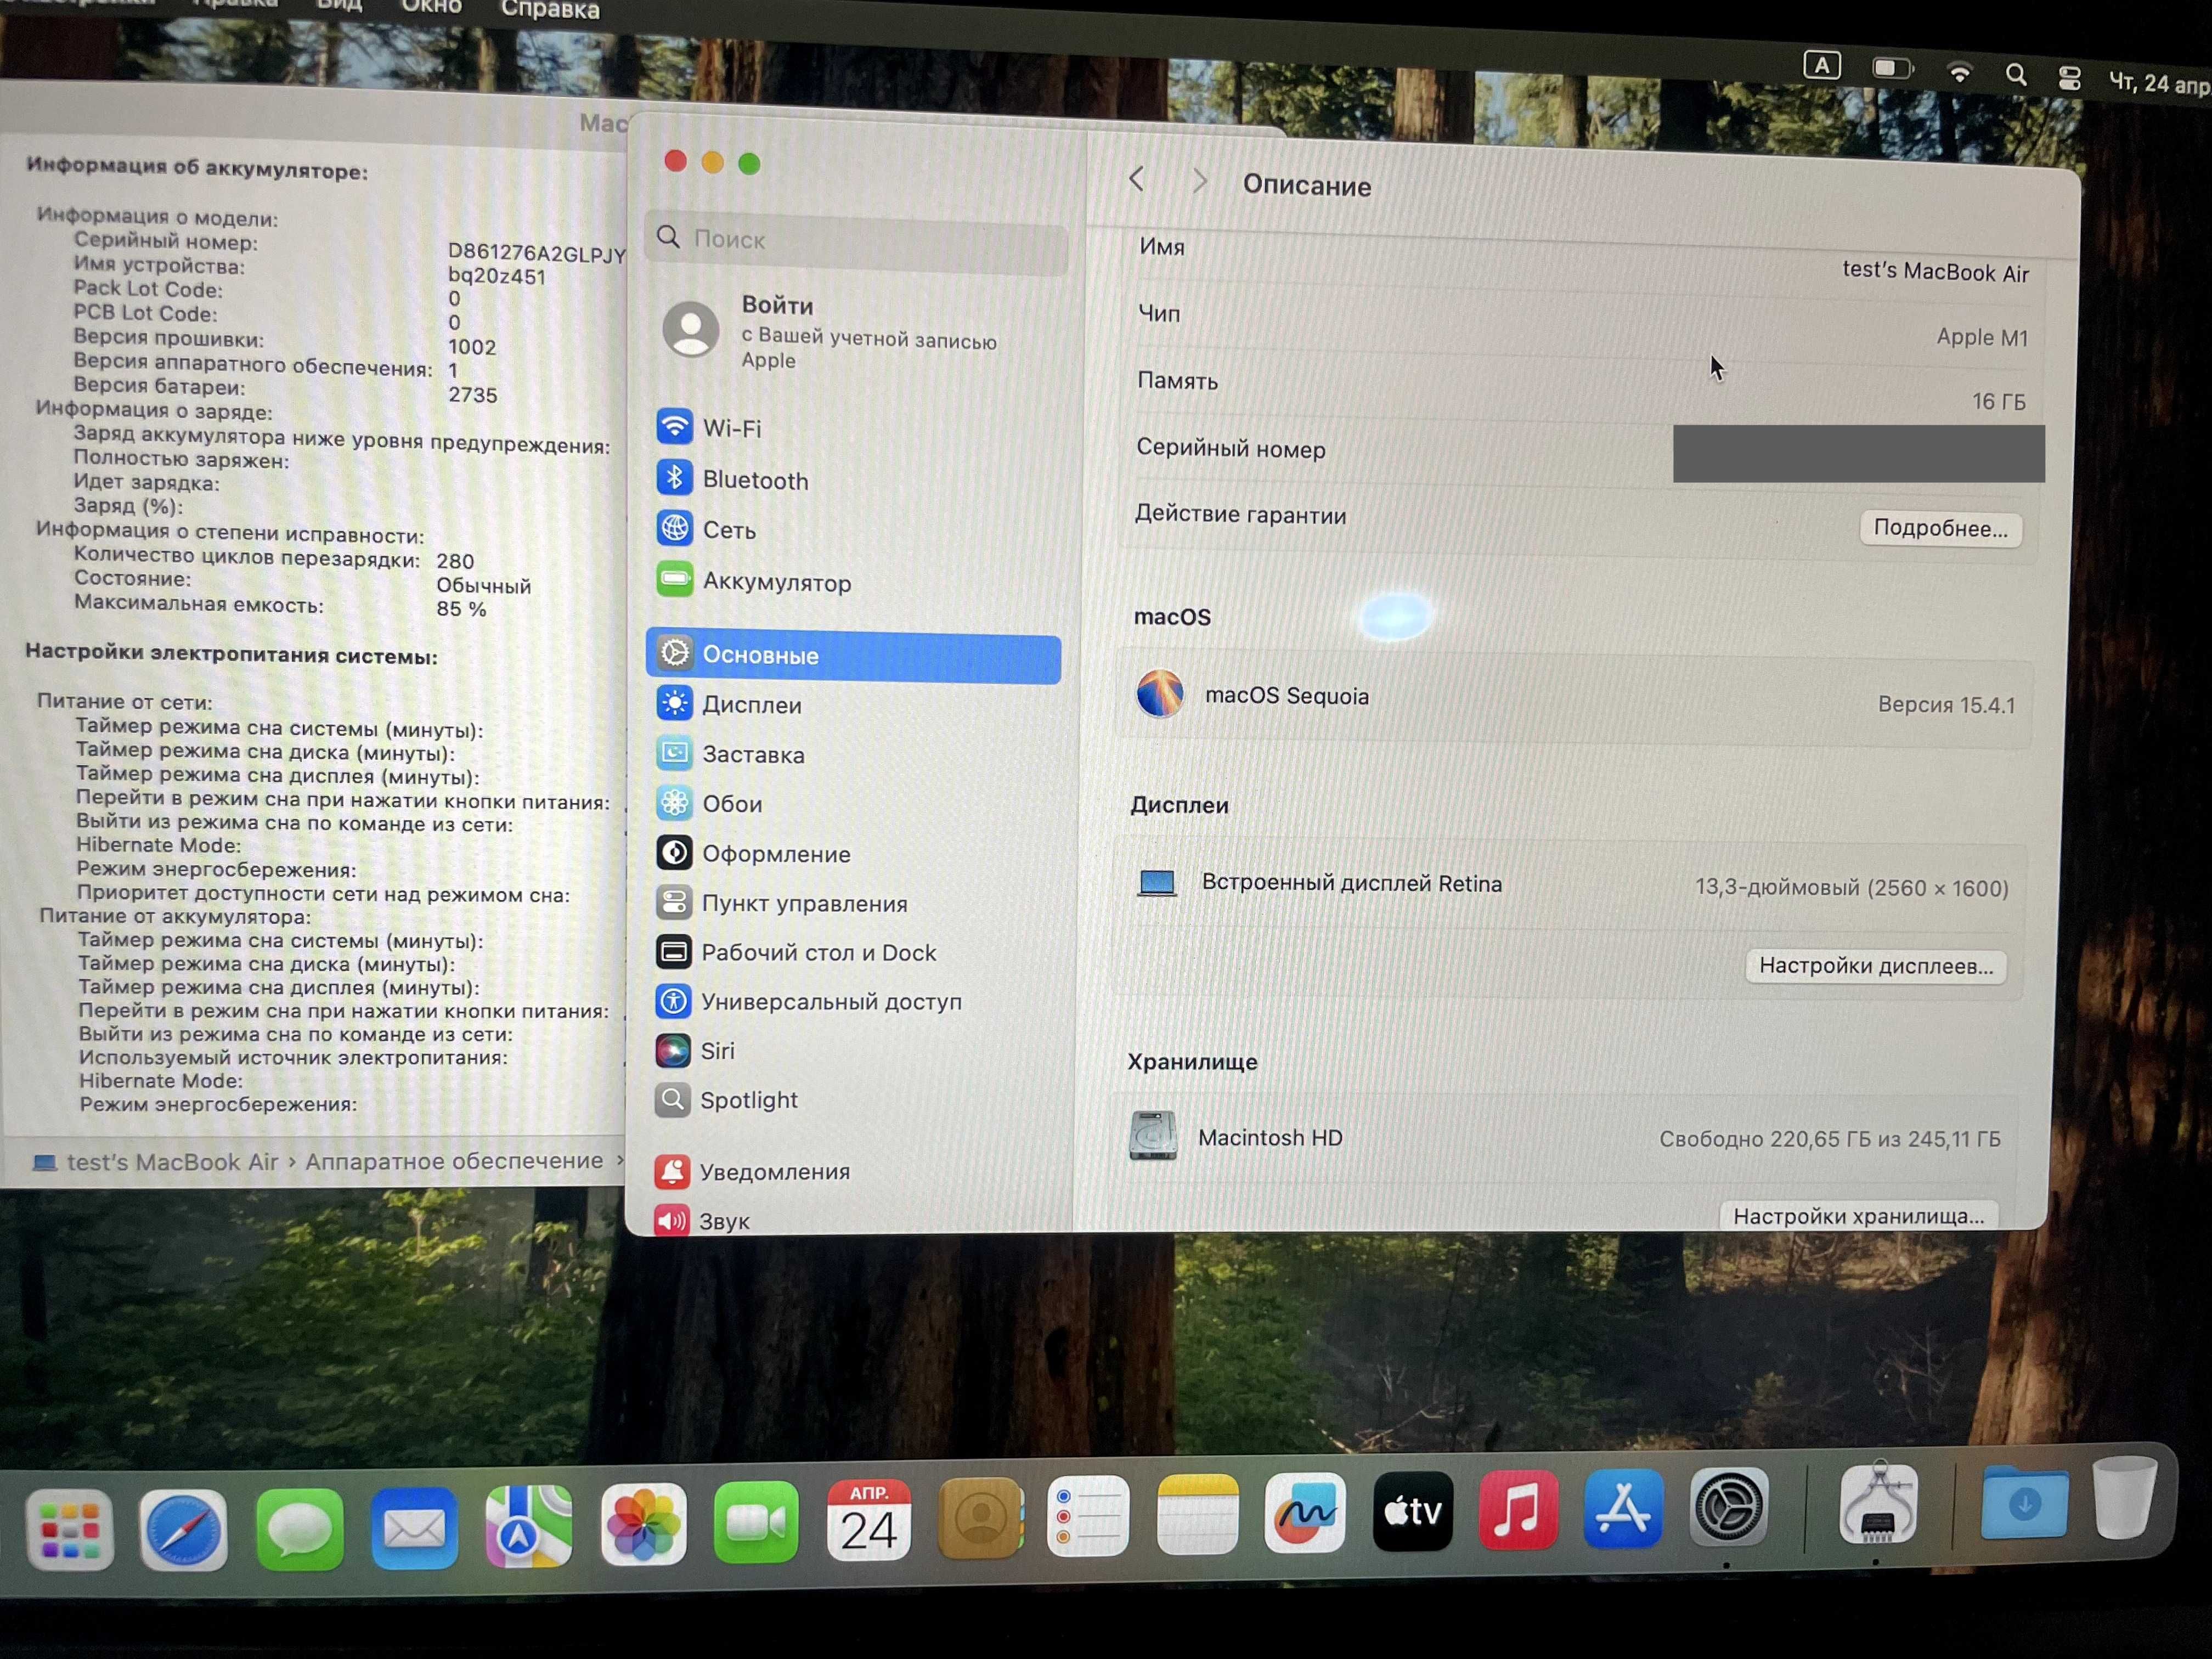Click System Settings icon in Dock

[x=1728, y=1506]
